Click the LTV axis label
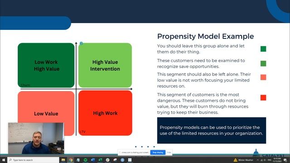This screenshot has width=290, height=163. 82,132
